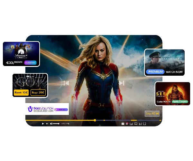193x161 pixels.
Task: Apply Coupon on the SEE card
Action: click(x=179, y=101)
